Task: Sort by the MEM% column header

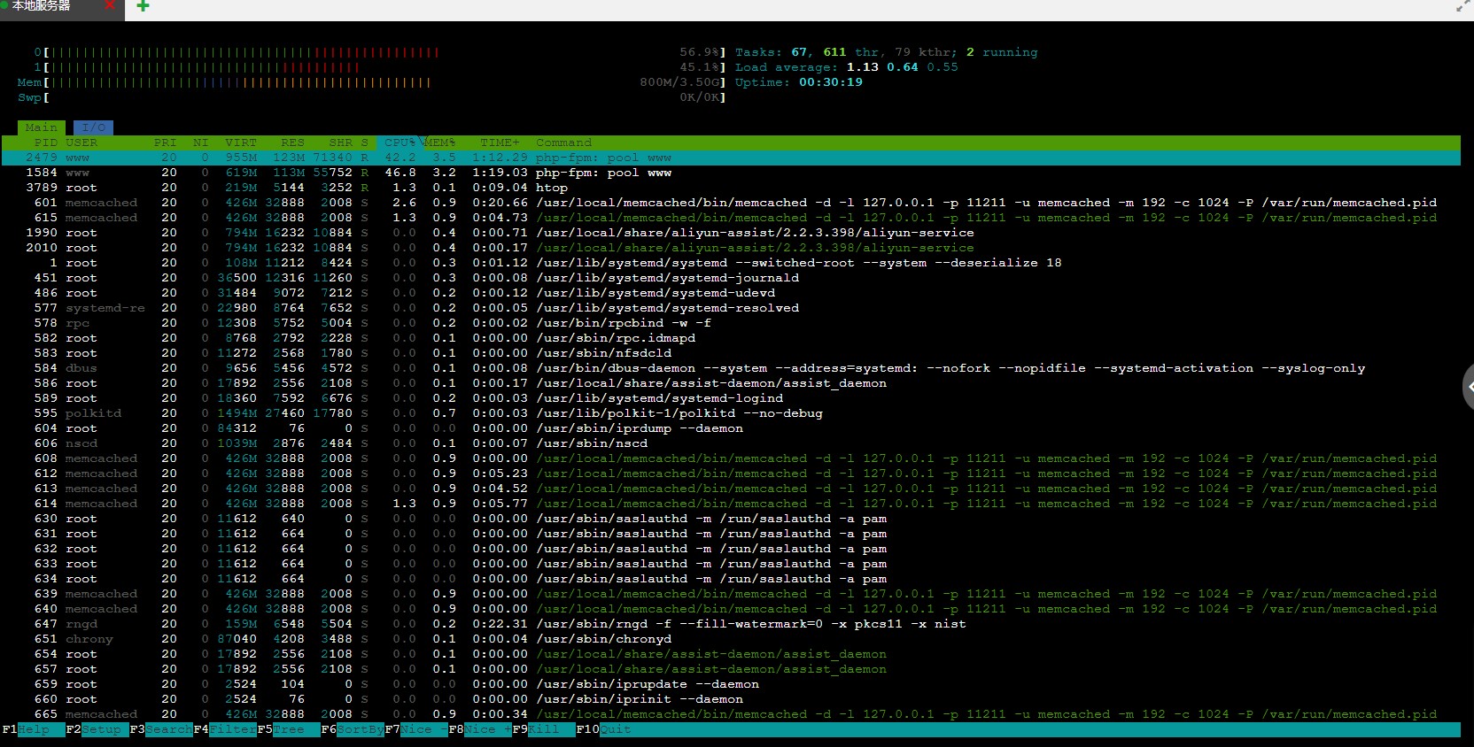Action: click(x=440, y=142)
